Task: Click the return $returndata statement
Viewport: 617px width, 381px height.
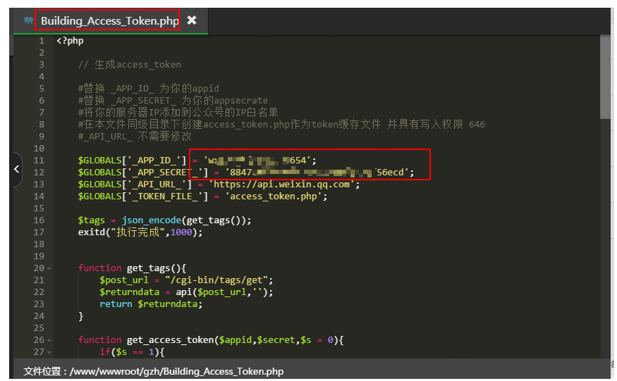Action: (151, 304)
